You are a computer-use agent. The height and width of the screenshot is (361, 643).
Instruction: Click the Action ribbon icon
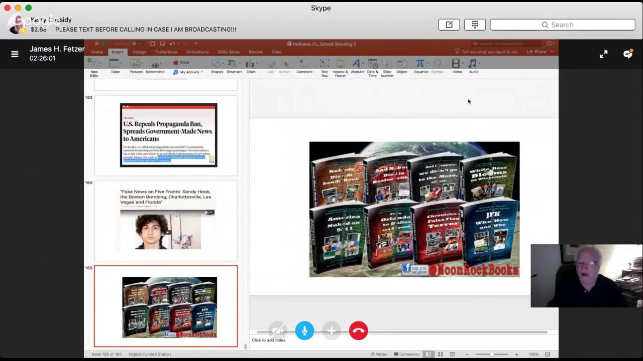(x=284, y=63)
